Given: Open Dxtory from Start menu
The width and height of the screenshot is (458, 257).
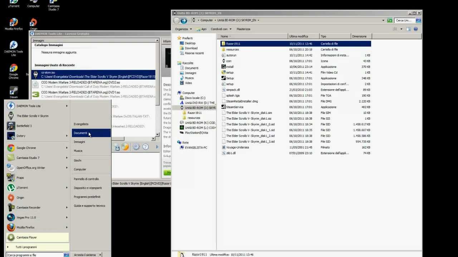Looking at the screenshot, I should (37, 136).
